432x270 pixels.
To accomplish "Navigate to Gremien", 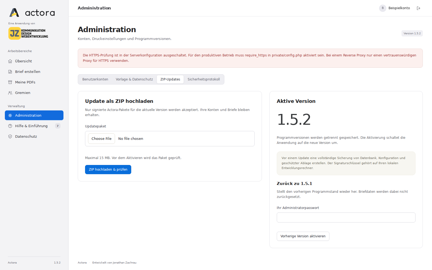I will coord(34,93).
